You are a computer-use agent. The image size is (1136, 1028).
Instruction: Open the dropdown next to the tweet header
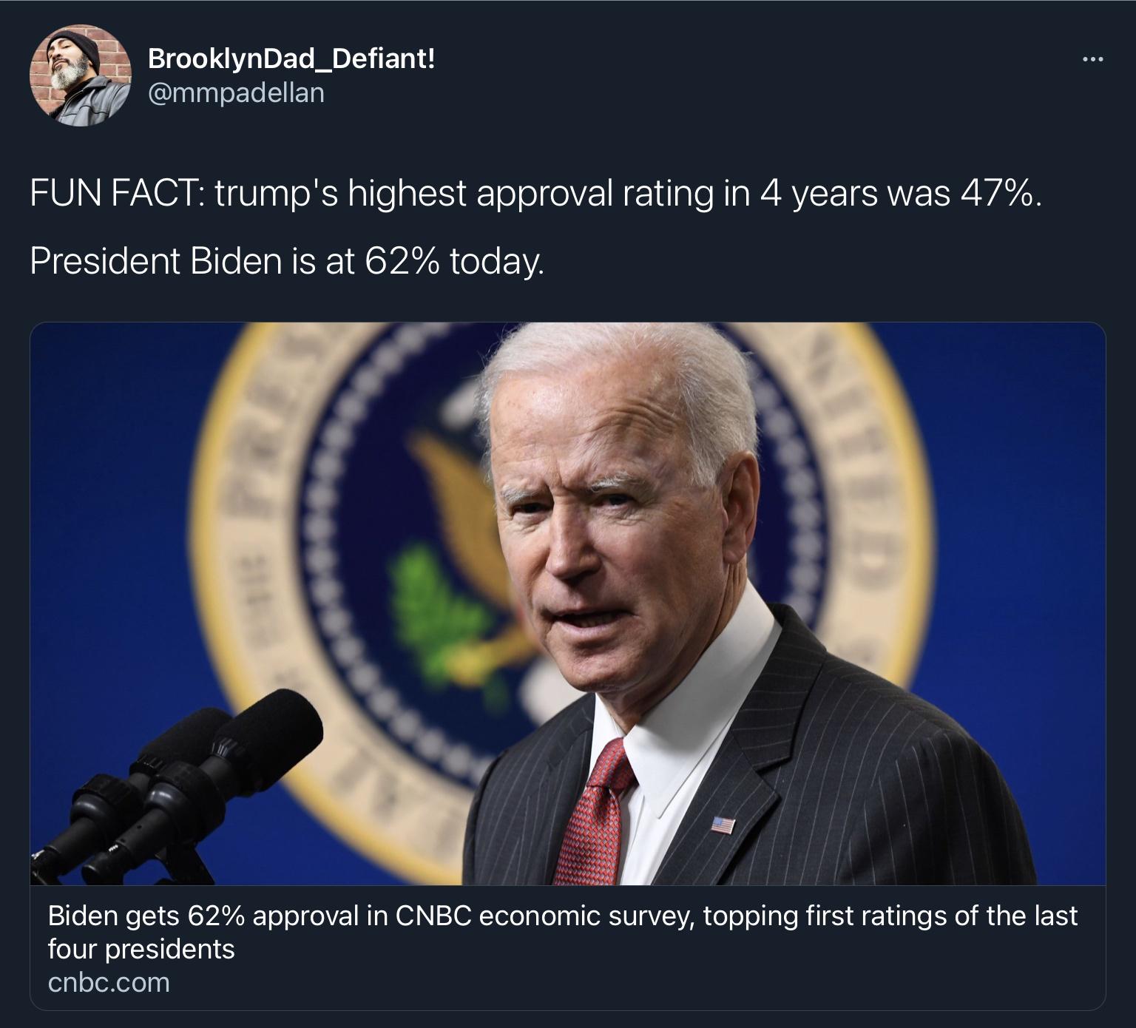(x=1093, y=58)
